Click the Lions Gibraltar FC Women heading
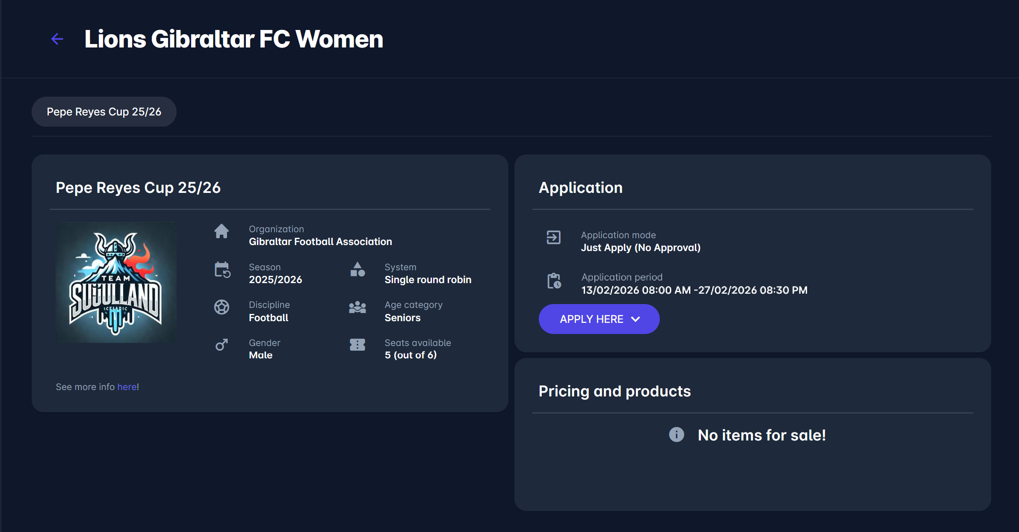1019x532 pixels. (233, 39)
